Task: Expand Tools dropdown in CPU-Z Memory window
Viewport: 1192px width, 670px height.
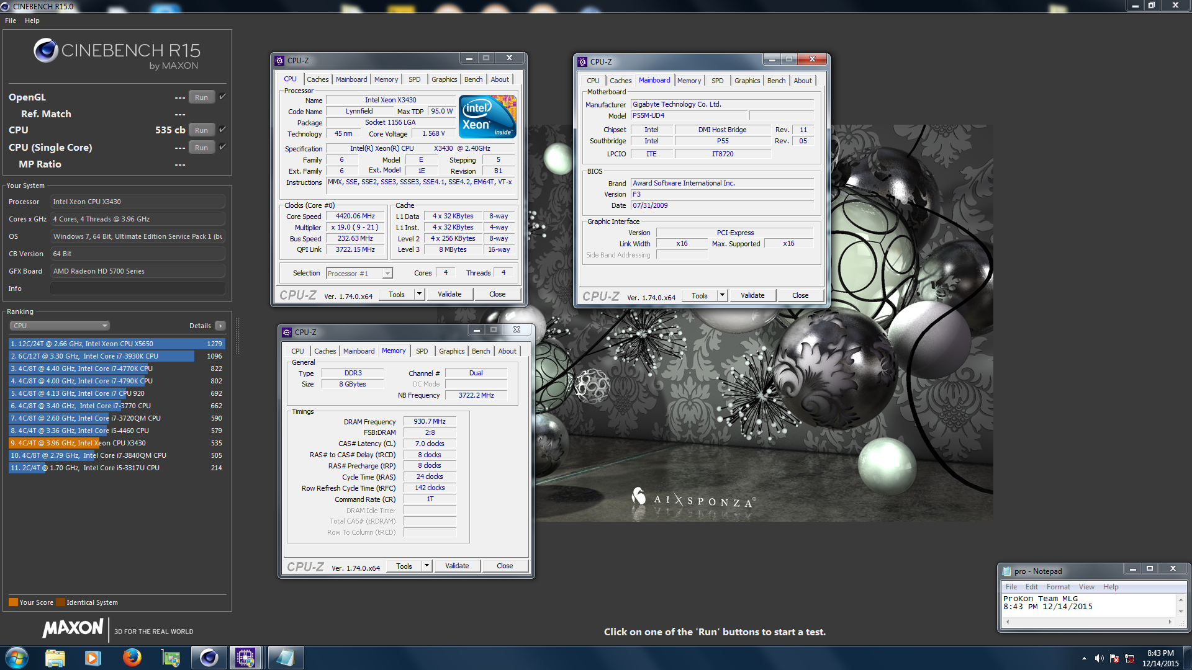Action: (427, 566)
